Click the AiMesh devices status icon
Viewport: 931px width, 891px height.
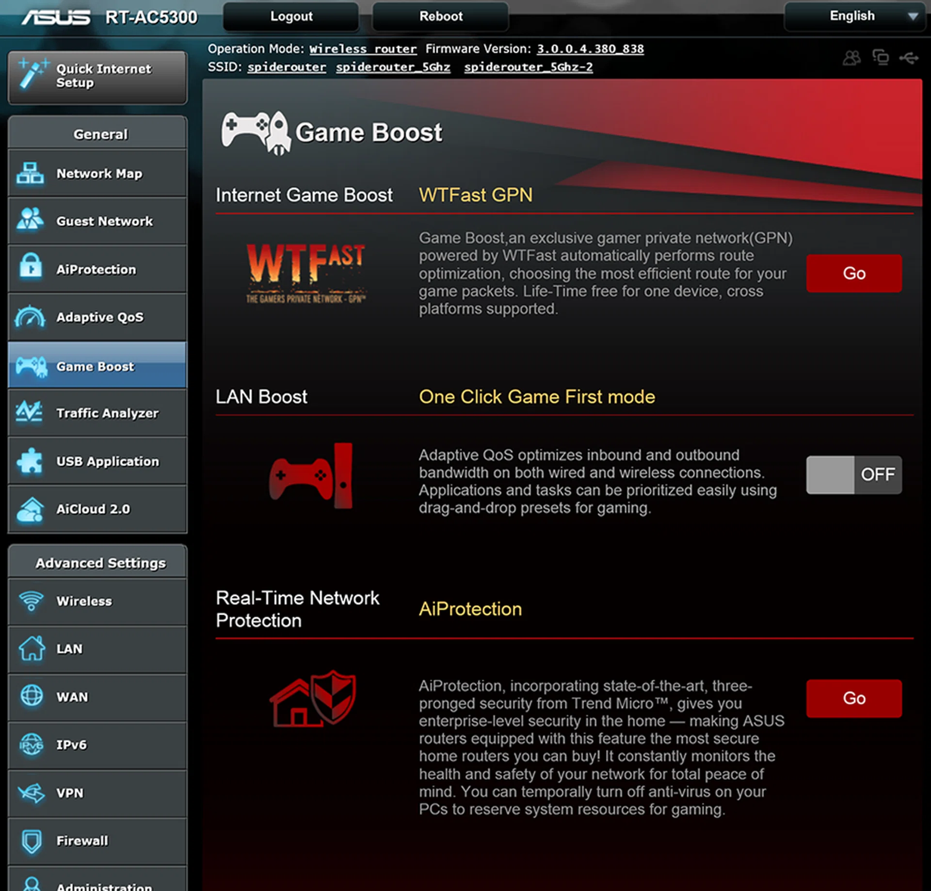pyautogui.click(x=881, y=57)
